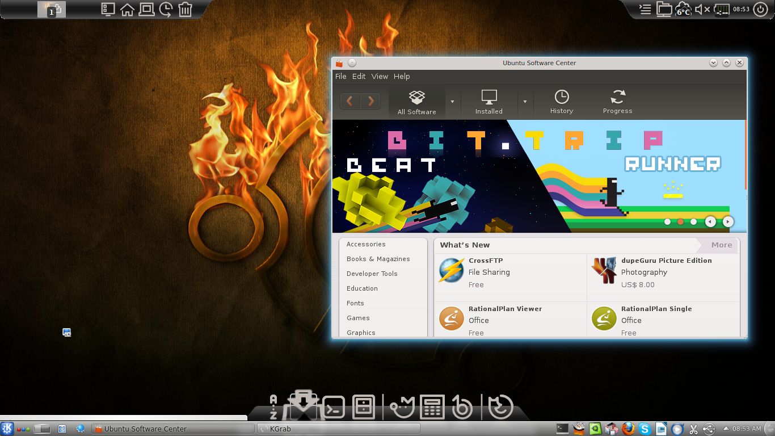The width and height of the screenshot is (775, 436).
Task: Open the RationalPlan Single icon
Action: click(x=604, y=319)
